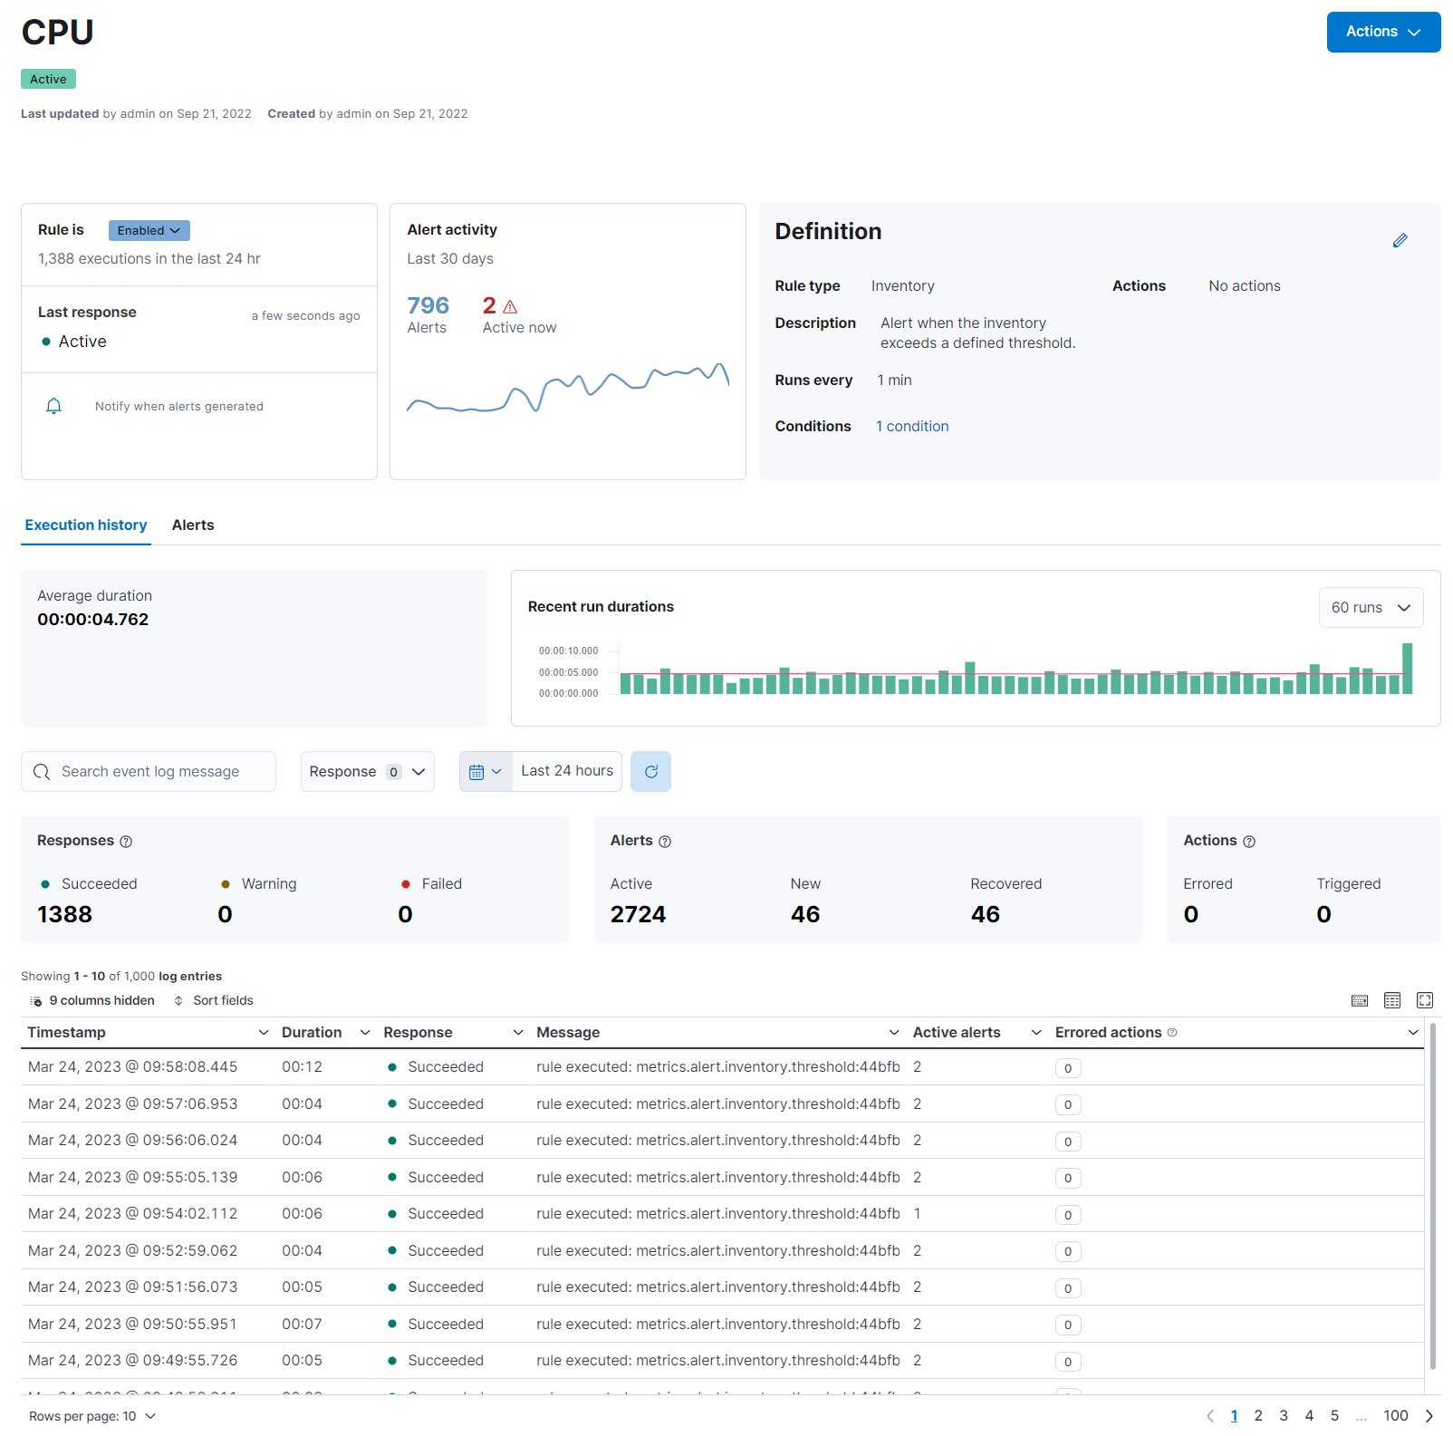
Task: Select the Execution history tab
Action: click(85, 525)
